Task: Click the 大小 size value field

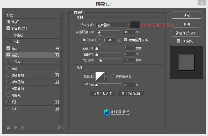Action: (x=129, y=60)
